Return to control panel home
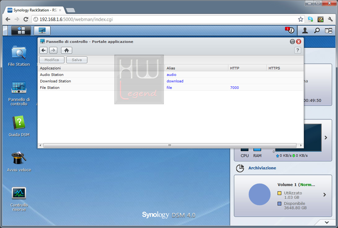The image size is (338, 228). point(66,50)
